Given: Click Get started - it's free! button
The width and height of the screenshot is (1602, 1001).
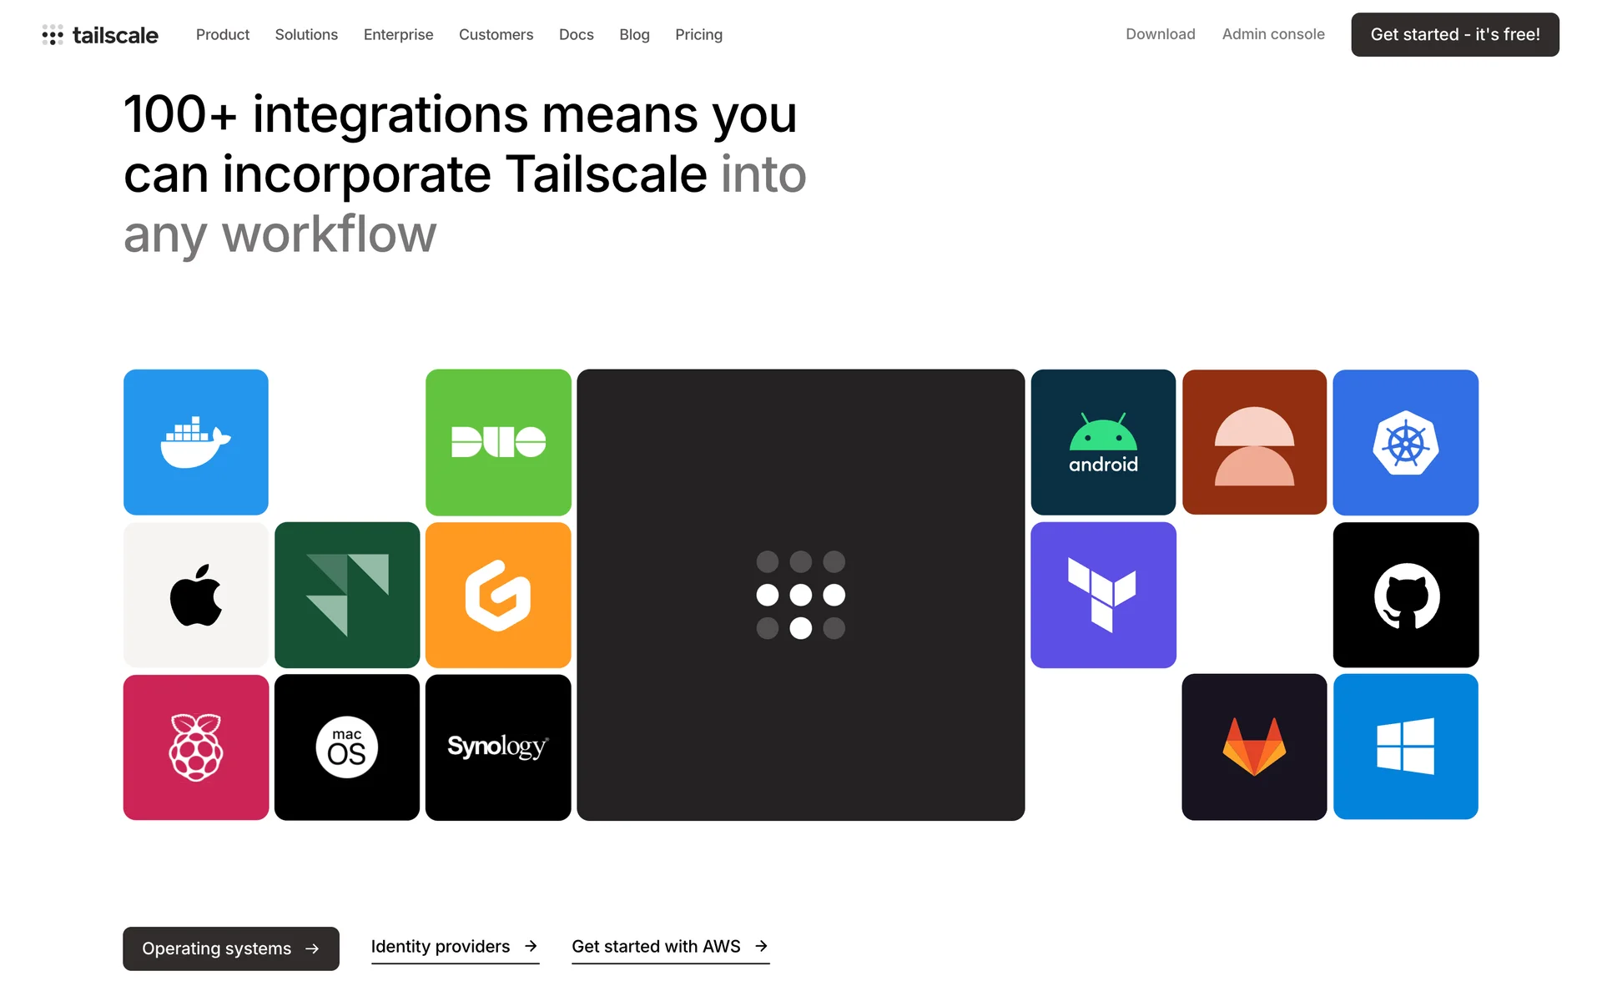Looking at the screenshot, I should 1454,35.
